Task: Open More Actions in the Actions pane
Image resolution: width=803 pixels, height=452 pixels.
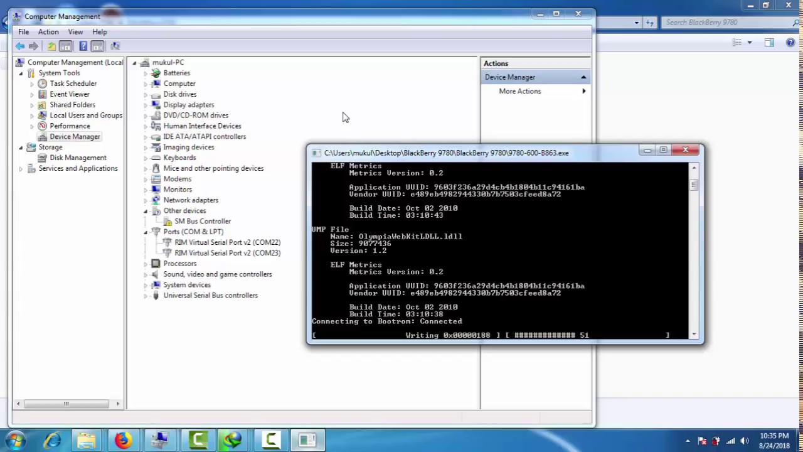Action: [x=520, y=91]
